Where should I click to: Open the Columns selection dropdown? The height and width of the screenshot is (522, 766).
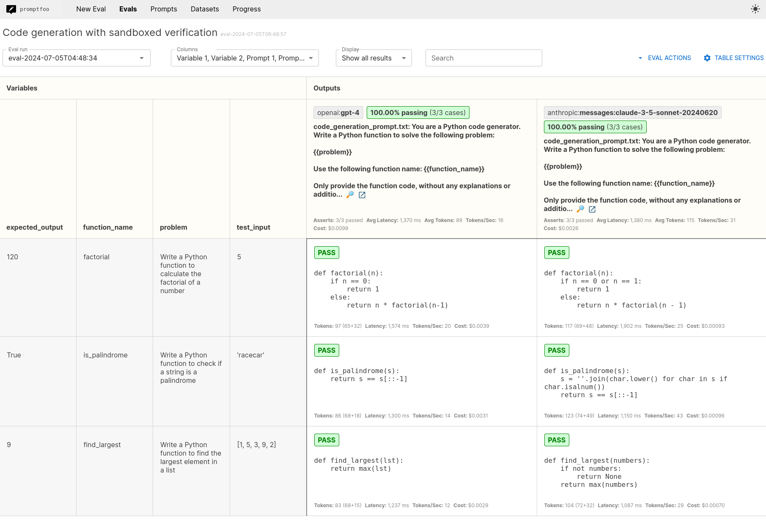pos(311,58)
